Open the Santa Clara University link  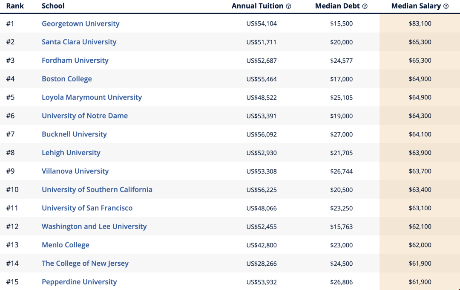point(79,42)
